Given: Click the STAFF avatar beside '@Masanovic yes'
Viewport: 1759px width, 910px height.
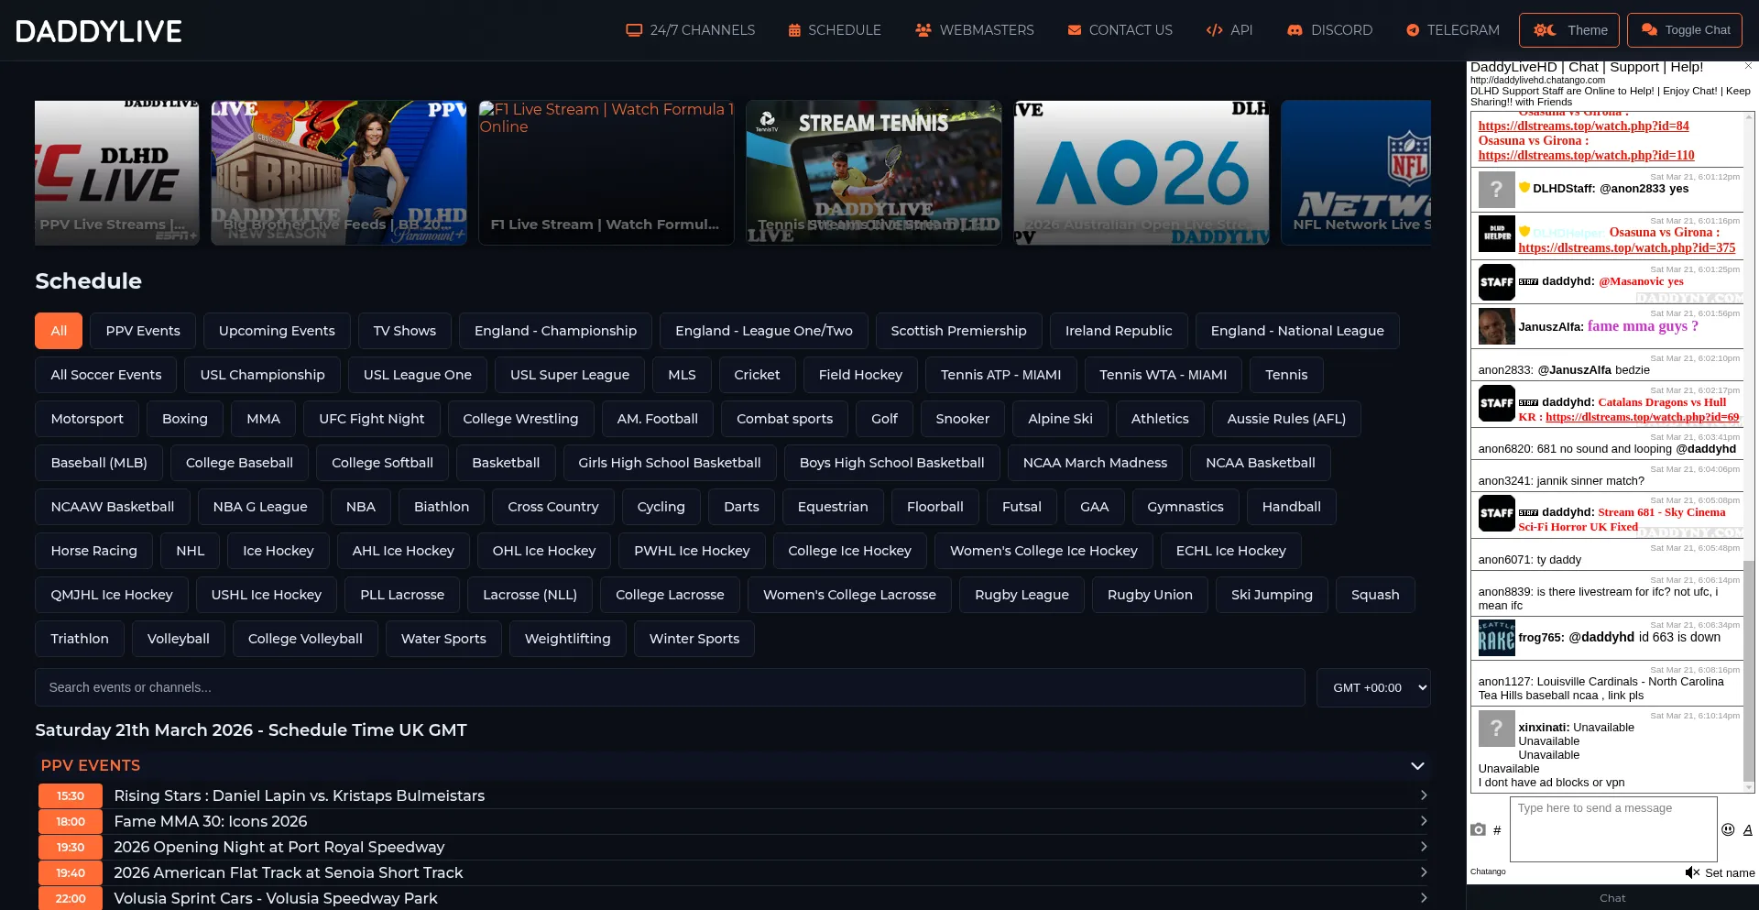Looking at the screenshot, I should 1496,282.
